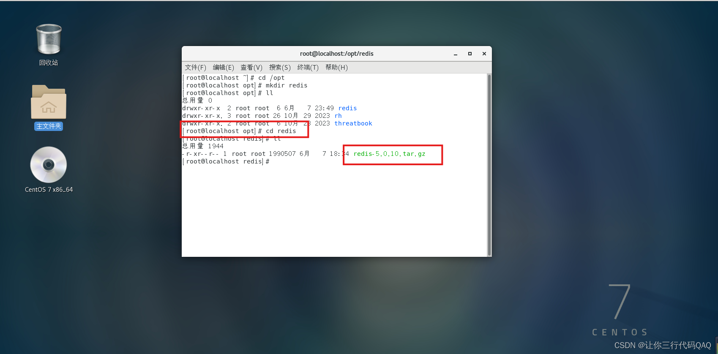Open the 查看(V) menu in the terminal
Viewport: 718px width, 354px height.
[x=251, y=68]
